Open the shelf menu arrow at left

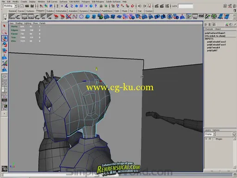click(5, 19)
